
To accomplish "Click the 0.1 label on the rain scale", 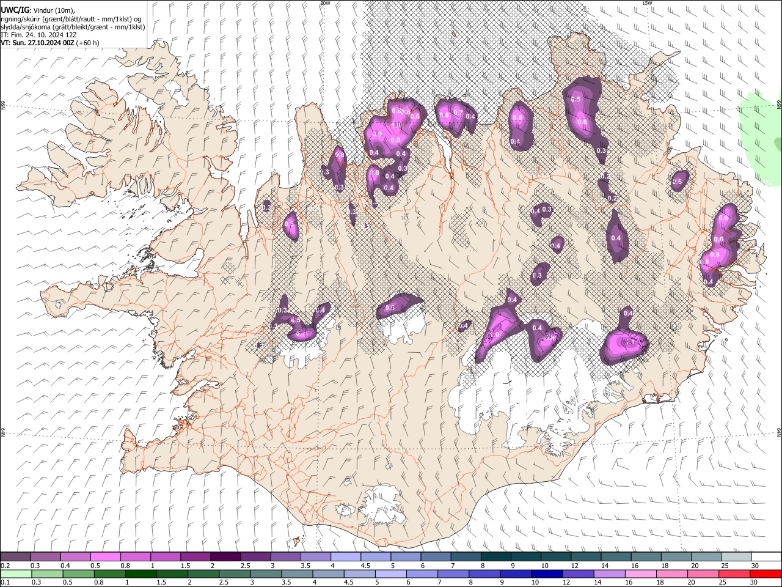I will [x=5, y=582].
